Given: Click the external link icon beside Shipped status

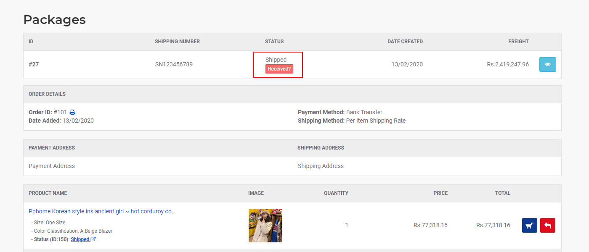Looking at the screenshot, I should pos(93,239).
